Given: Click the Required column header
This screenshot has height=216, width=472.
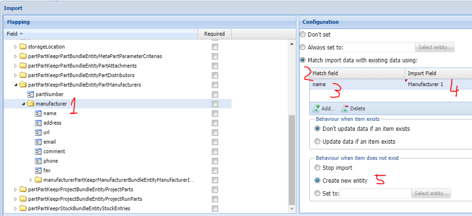Looking at the screenshot, I should pyautogui.click(x=214, y=34).
